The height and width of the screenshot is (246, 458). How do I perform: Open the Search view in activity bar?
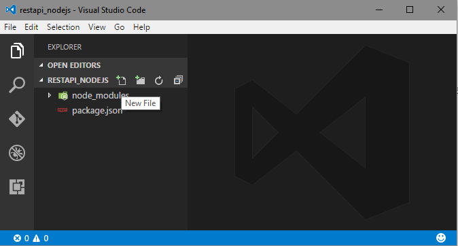pyautogui.click(x=17, y=85)
